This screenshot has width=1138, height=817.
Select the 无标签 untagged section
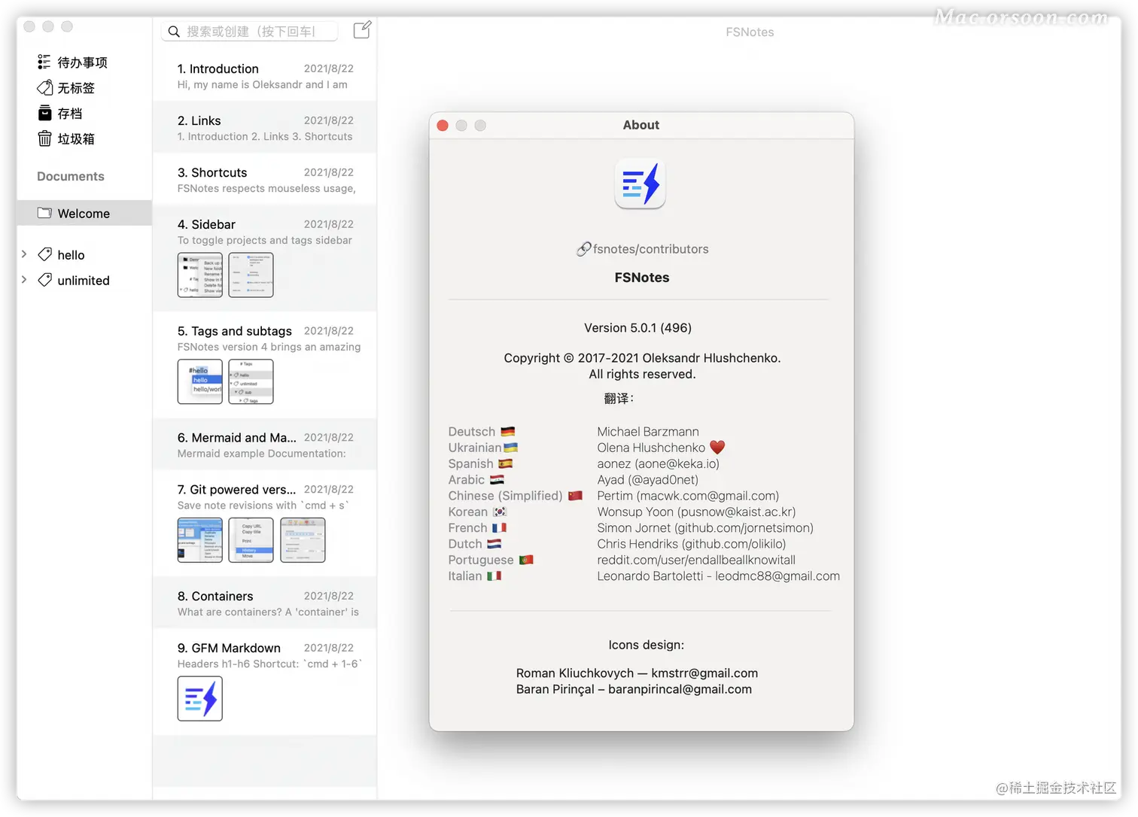[x=76, y=88]
